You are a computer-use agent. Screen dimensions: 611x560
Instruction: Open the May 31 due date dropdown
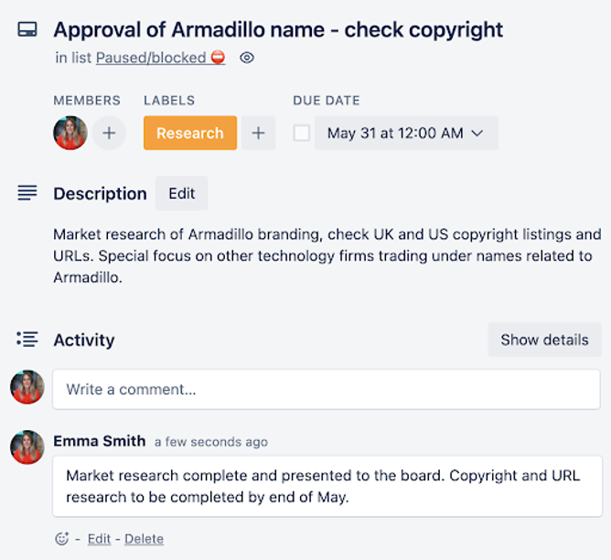tap(406, 133)
